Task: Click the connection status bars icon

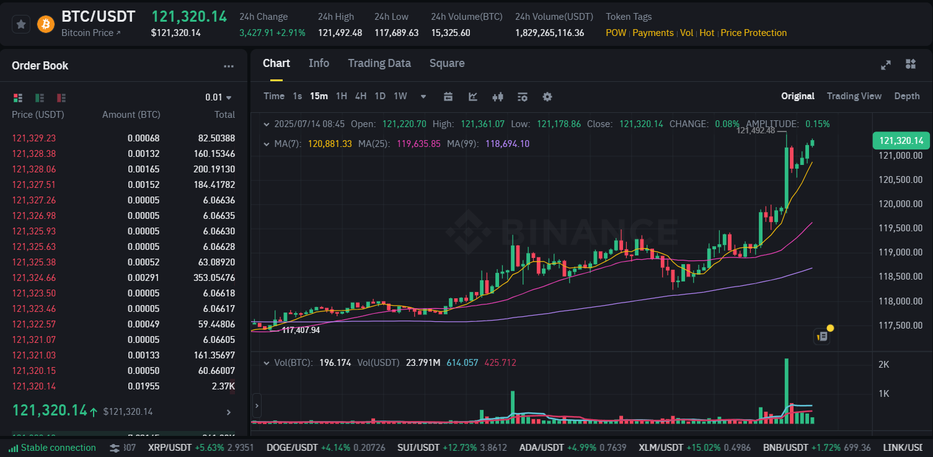Action: pyautogui.click(x=12, y=448)
